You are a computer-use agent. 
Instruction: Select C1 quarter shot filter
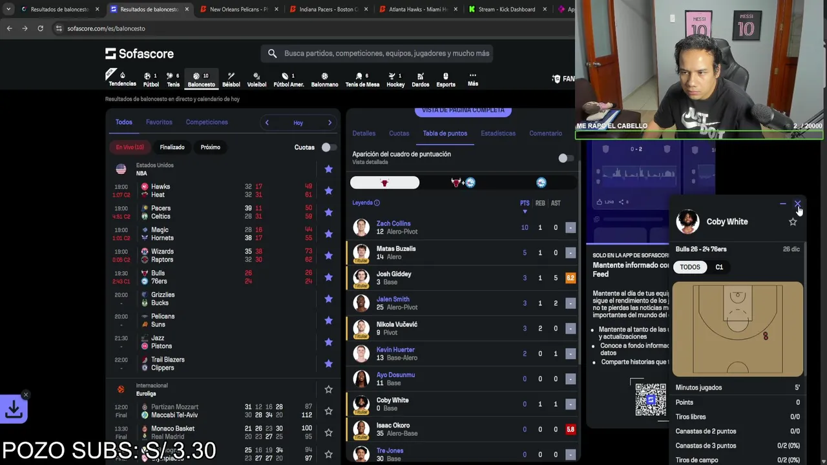719,267
